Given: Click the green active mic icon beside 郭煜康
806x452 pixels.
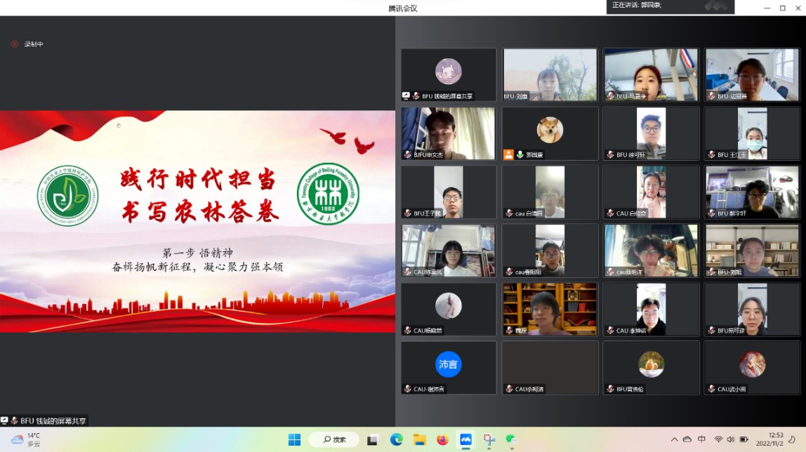Looking at the screenshot, I should (520, 154).
